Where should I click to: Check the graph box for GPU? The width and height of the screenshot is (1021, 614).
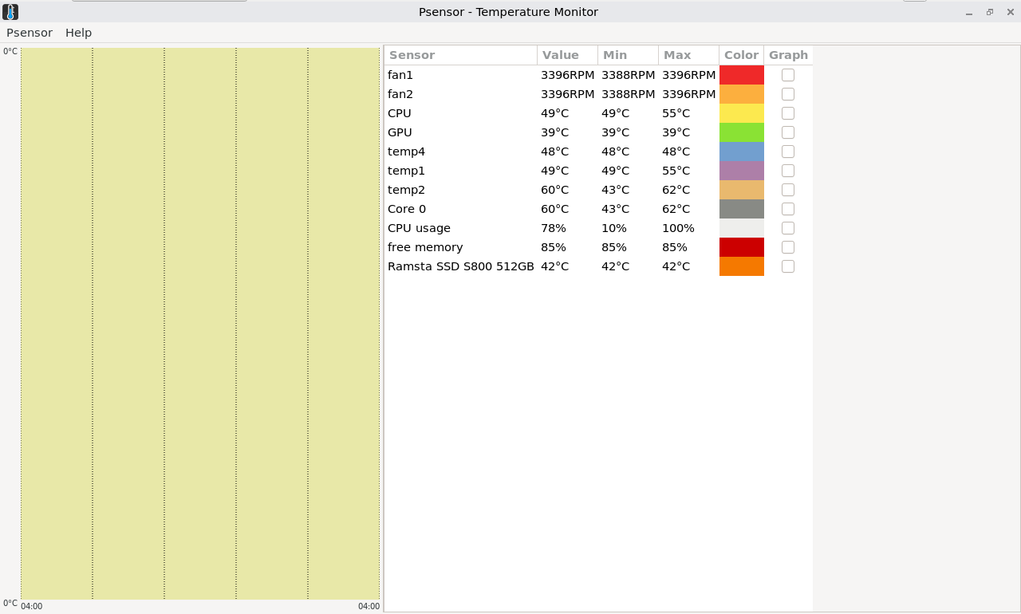(x=788, y=132)
